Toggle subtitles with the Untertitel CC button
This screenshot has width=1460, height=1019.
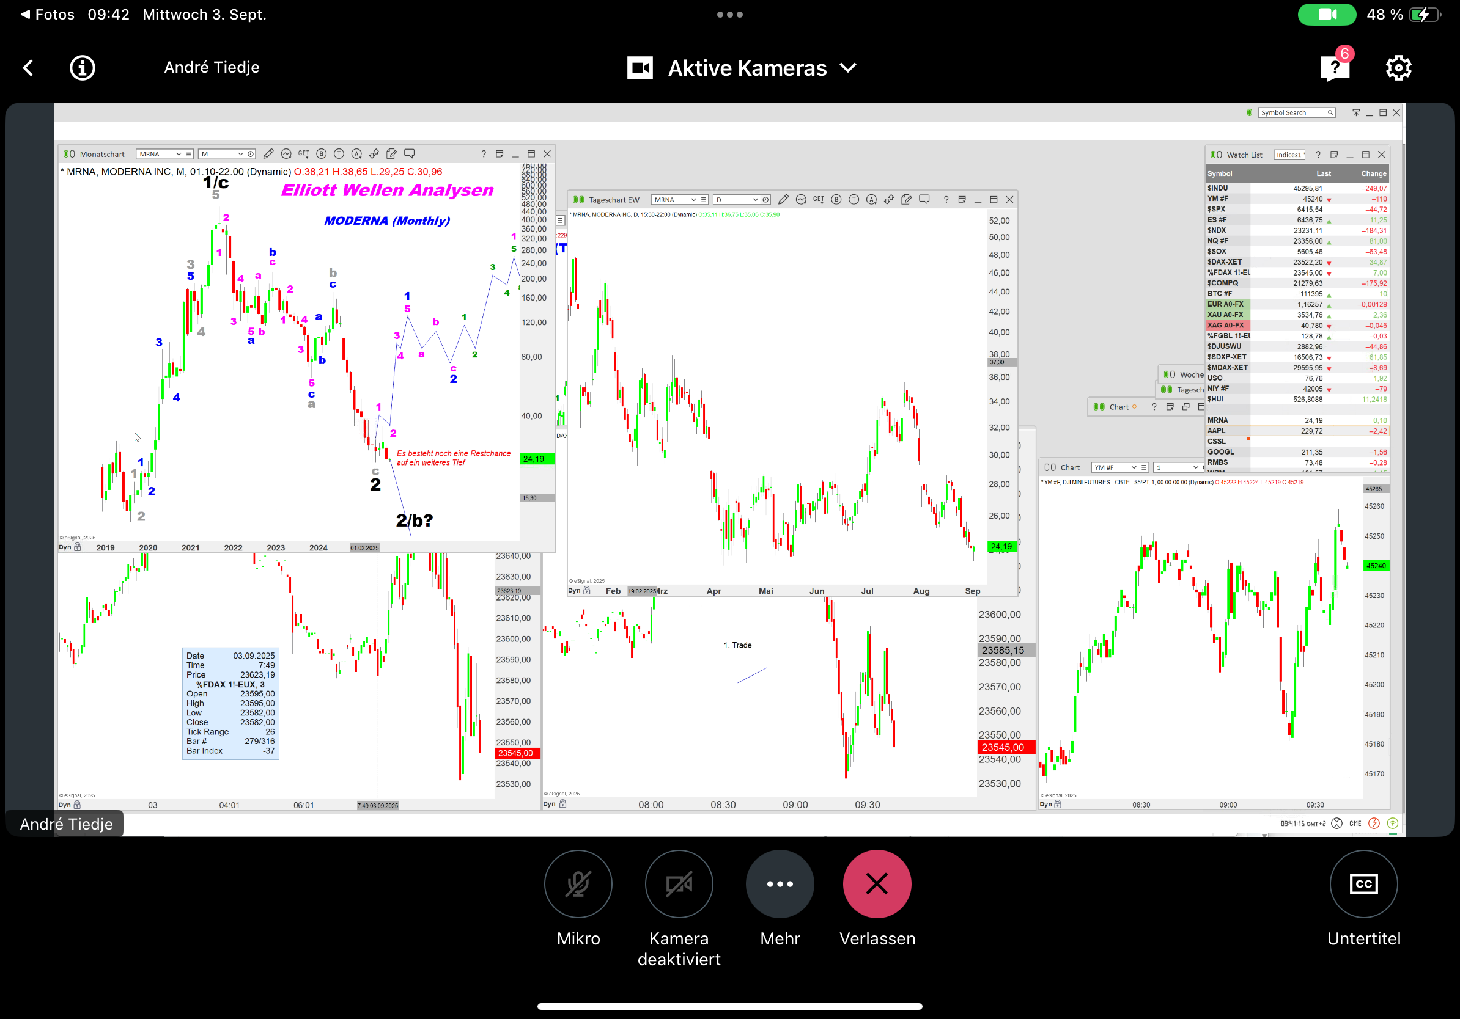click(x=1363, y=884)
